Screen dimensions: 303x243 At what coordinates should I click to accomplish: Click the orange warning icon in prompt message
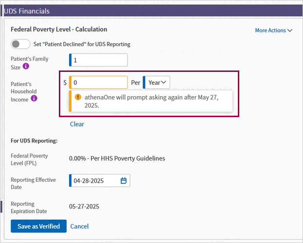pos(78,97)
